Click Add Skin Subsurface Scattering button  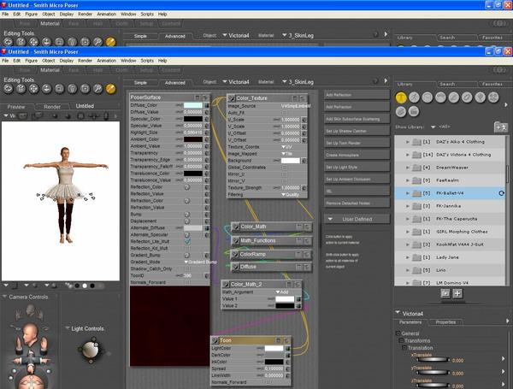click(x=357, y=119)
